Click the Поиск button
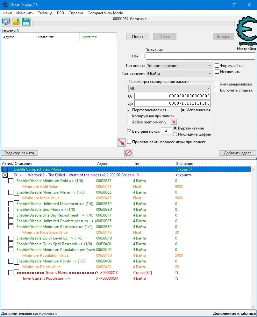 coord(138,37)
